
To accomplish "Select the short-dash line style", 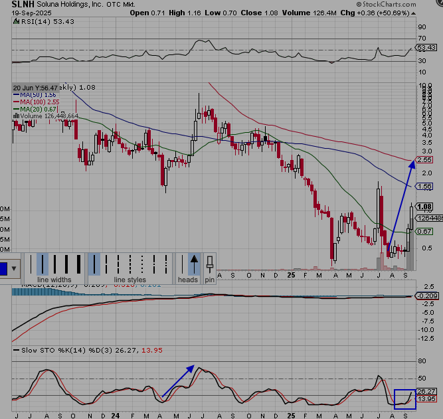I will click(130, 264).
